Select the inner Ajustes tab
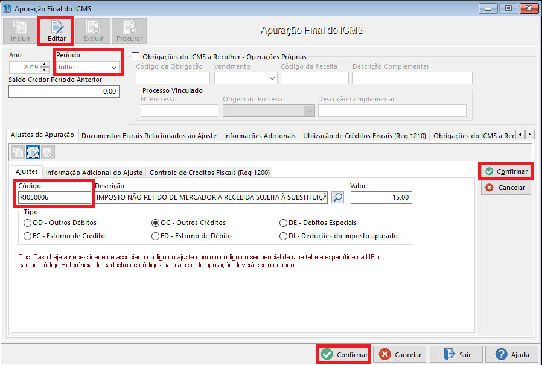The width and height of the screenshot is (542, 365). pyautogui.click(x=27, y=171)
